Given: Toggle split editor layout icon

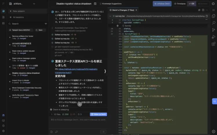Looking at the screenshot, I should 203,10.
